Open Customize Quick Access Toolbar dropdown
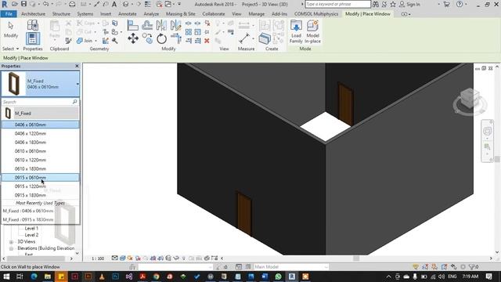This screenshot has height=282, width=501. 179,4
